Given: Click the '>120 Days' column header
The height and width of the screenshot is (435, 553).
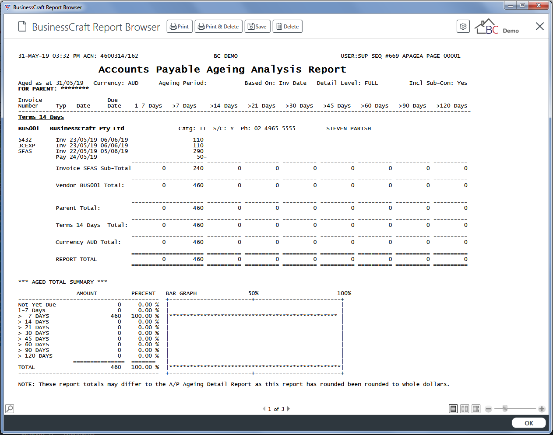Looking at the screenshot, I should pyautogui.click(x=452, y=106).
